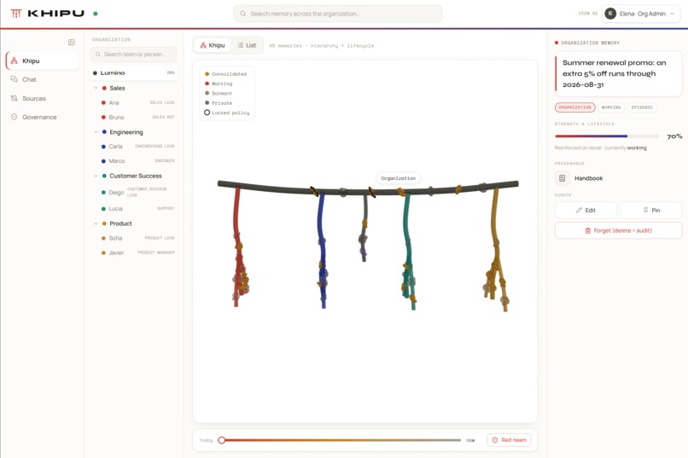This screenshot has width=688, height=458.
Task: Collapse the Customer Success chevron
Action: pyautogui.click(x=96, y=176)
